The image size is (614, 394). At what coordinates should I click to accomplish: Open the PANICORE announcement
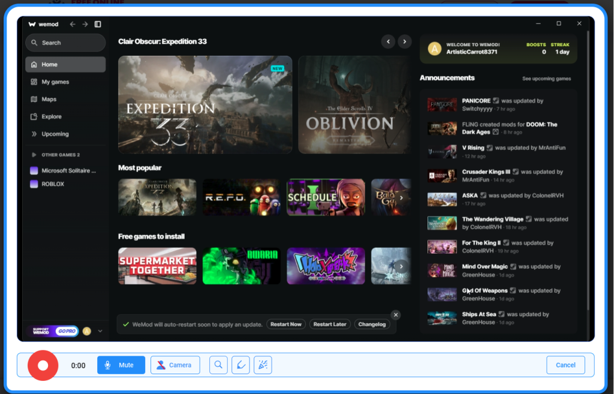point(498,104)
